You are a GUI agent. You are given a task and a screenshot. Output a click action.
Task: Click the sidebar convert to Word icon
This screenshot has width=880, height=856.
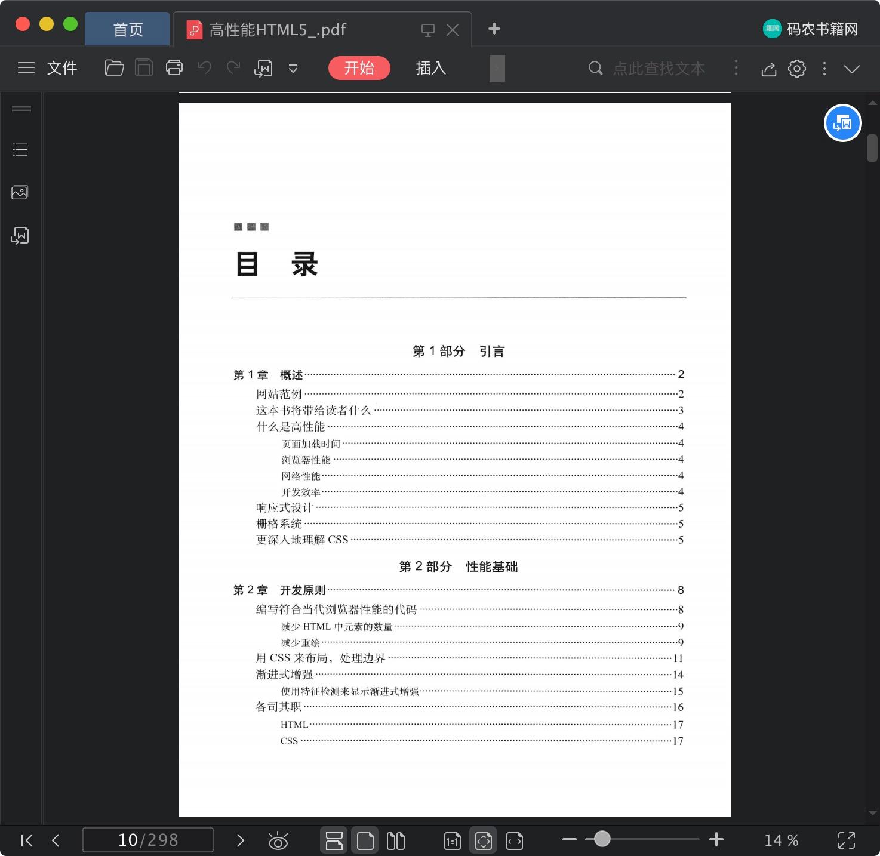click(x=20, y=235)
